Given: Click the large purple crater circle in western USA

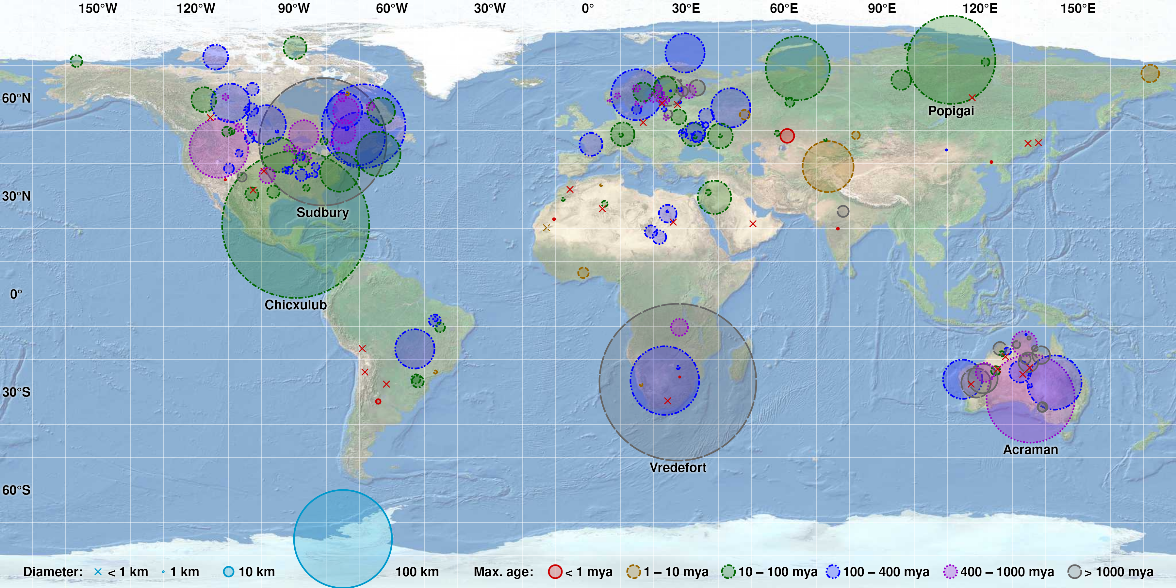Looking at the screenshot, I should (x=219, y=148).
